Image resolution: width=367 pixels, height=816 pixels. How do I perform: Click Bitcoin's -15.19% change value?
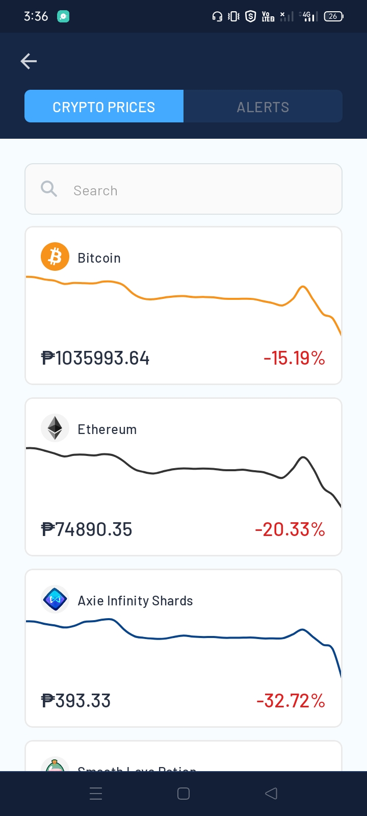pyautogui.click(x=294, y=358)
